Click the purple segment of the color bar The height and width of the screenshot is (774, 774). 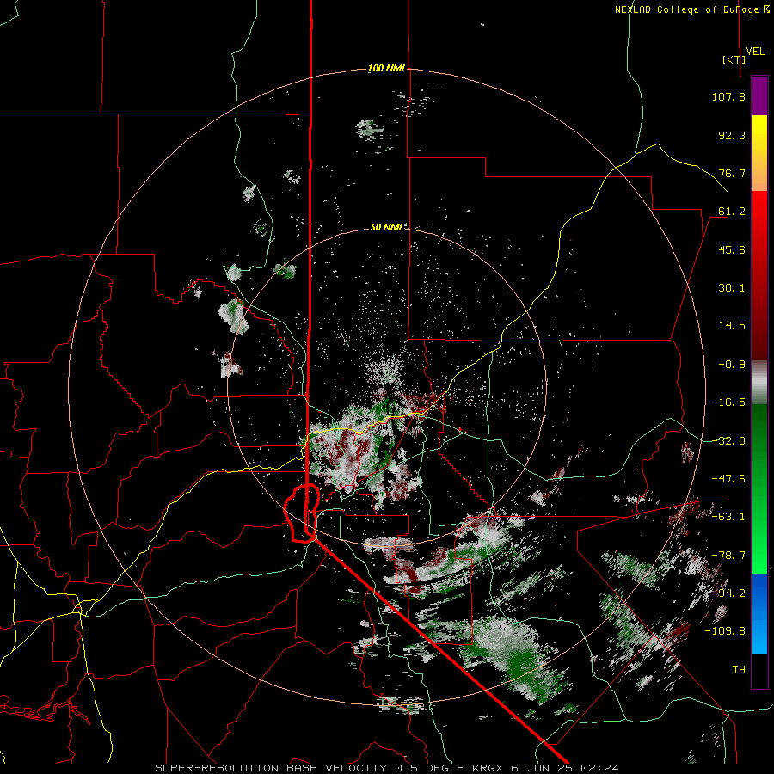[759, 96]
